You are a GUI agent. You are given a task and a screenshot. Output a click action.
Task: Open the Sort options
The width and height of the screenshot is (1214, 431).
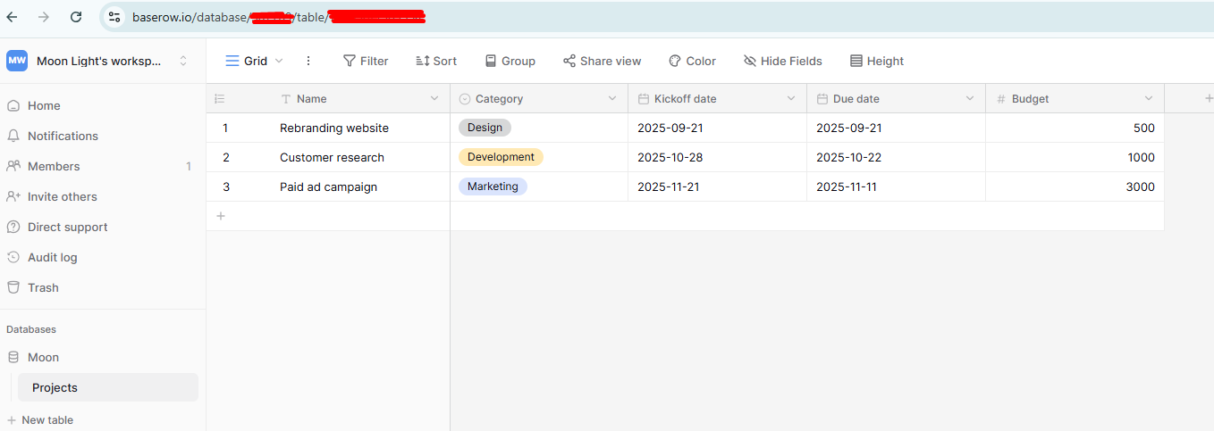(x=436, y=61)
